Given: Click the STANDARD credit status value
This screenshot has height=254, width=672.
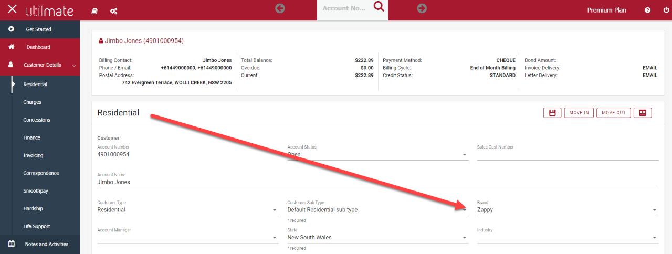Looking at the screenshot, I should point(502,75).
